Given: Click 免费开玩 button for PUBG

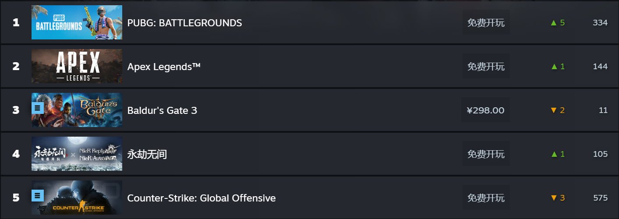Looking at the screenshot, I should (x=486, y=22).
